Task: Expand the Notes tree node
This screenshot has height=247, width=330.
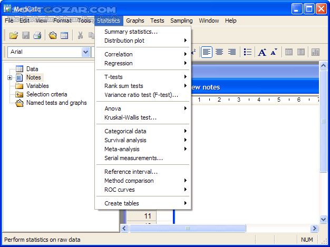Action: point(10,77)
